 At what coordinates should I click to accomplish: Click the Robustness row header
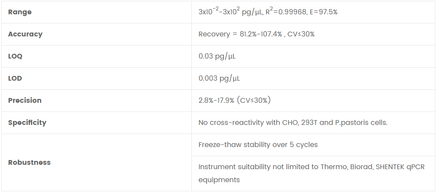(29, 163)
